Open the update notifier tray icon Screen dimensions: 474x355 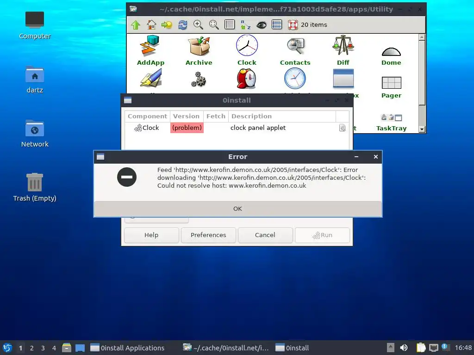(x=445, y=347)
